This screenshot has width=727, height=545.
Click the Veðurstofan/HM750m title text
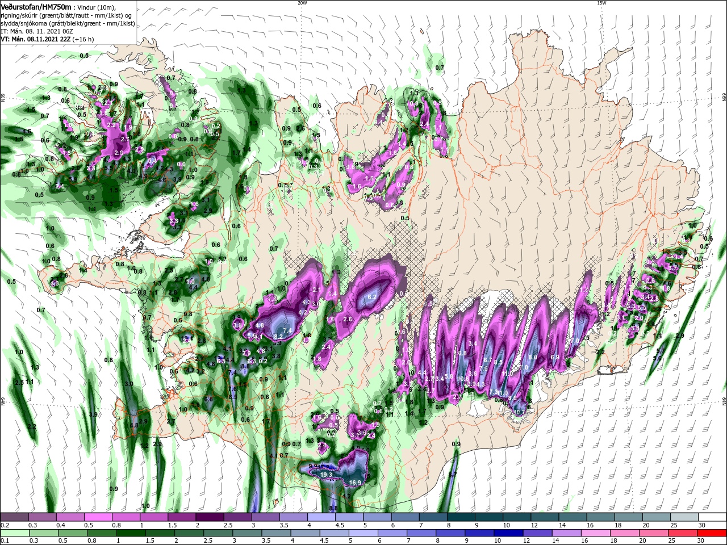pyautogui.click(x=36, y=6)
